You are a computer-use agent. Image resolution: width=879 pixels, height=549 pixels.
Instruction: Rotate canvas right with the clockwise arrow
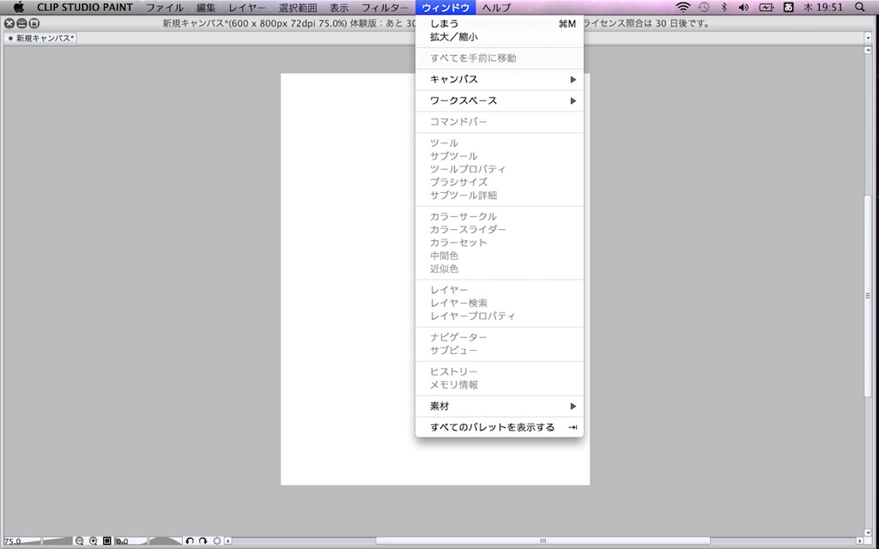(x=203, y=541)
